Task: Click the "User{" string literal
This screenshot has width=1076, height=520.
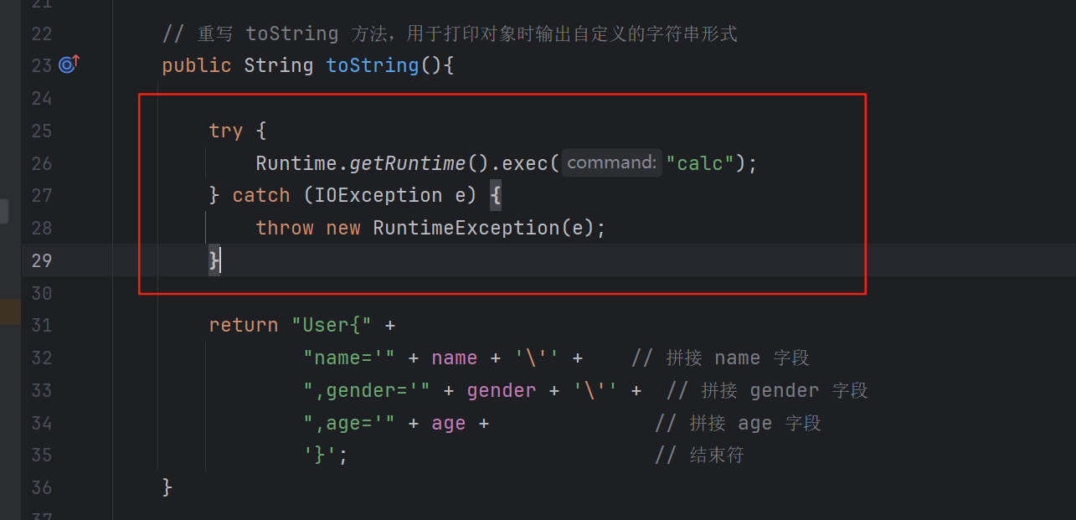Action: point(332,325)
